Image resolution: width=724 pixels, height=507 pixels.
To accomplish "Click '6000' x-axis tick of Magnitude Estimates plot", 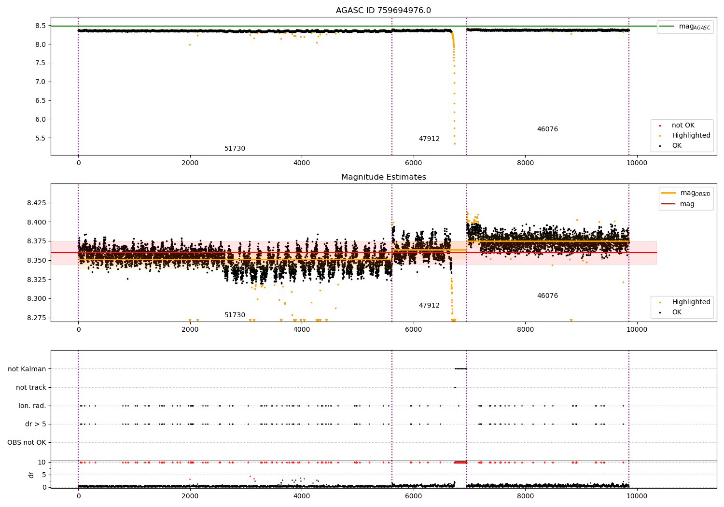I will click(x=414, y=330).
